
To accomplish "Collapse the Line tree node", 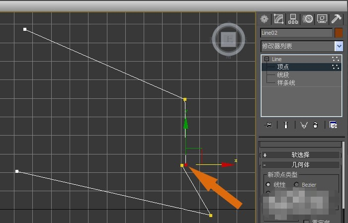I will pos(266,59).
